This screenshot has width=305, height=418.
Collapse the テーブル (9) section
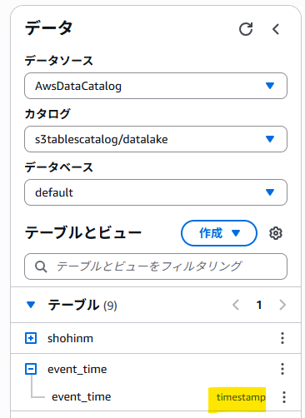click(x=31, y=305)
